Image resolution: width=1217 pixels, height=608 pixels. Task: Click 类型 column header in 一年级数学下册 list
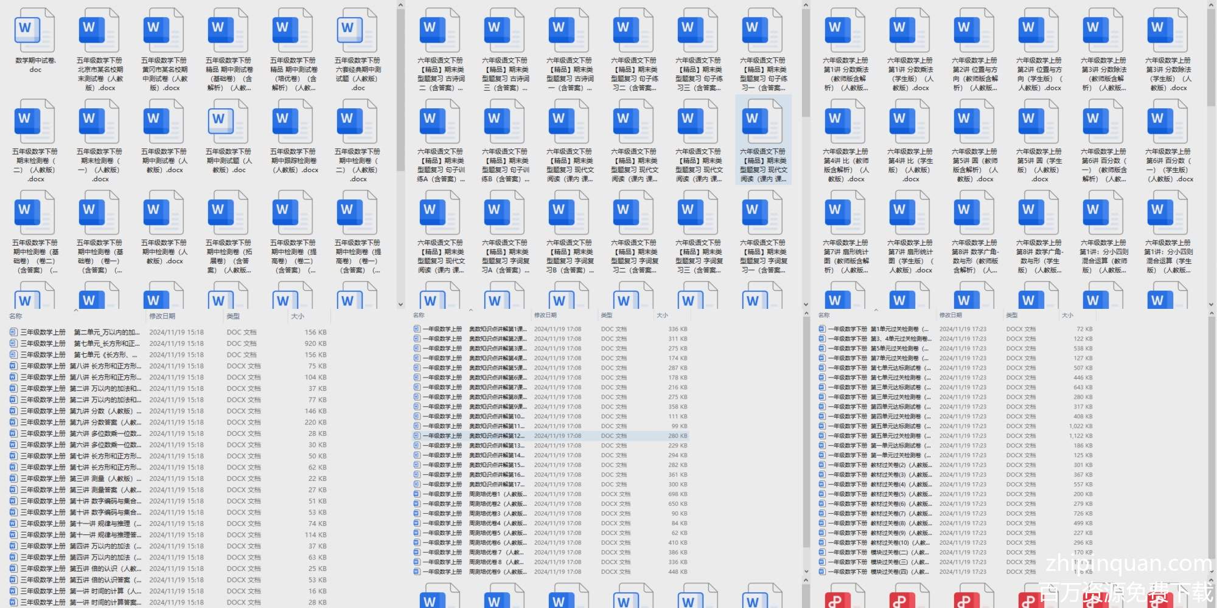[x=1012, y=315]
